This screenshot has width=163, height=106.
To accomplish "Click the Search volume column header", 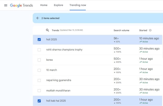I will (x=121, y=30).
